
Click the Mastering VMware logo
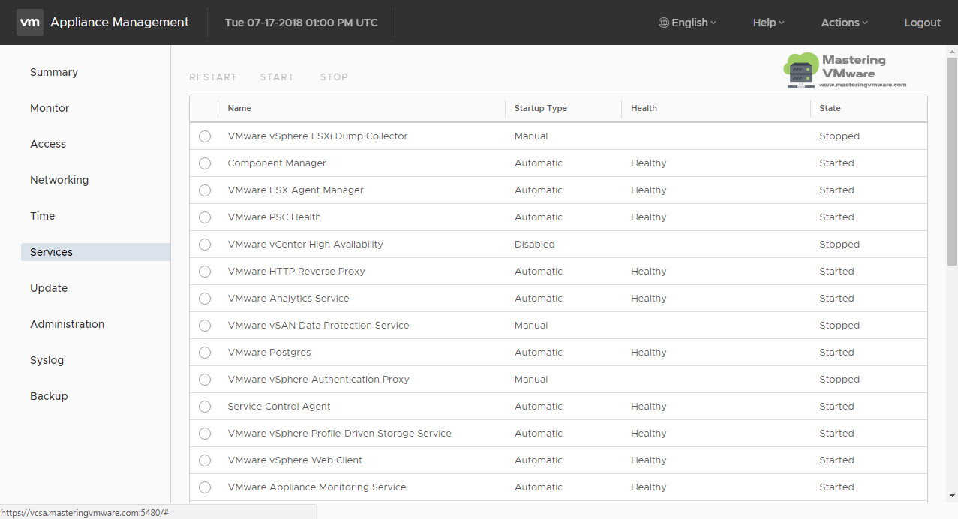pos(846,69)
